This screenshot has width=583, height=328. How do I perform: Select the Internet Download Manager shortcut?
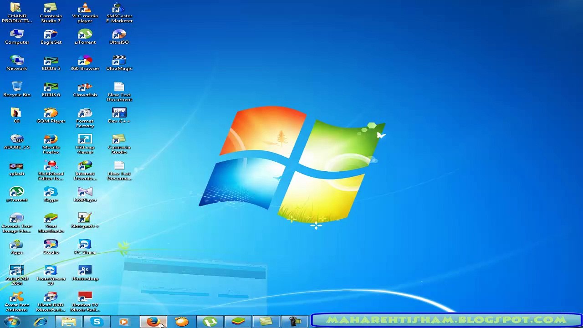(85, 171)
